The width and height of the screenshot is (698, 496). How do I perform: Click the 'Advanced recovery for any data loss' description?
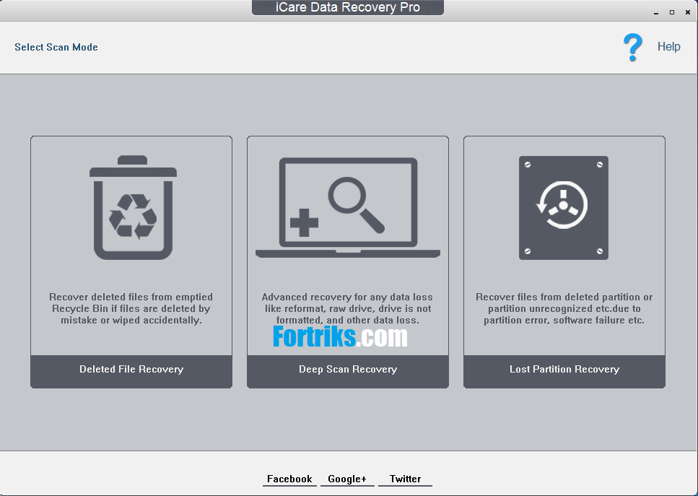[348, 308]
